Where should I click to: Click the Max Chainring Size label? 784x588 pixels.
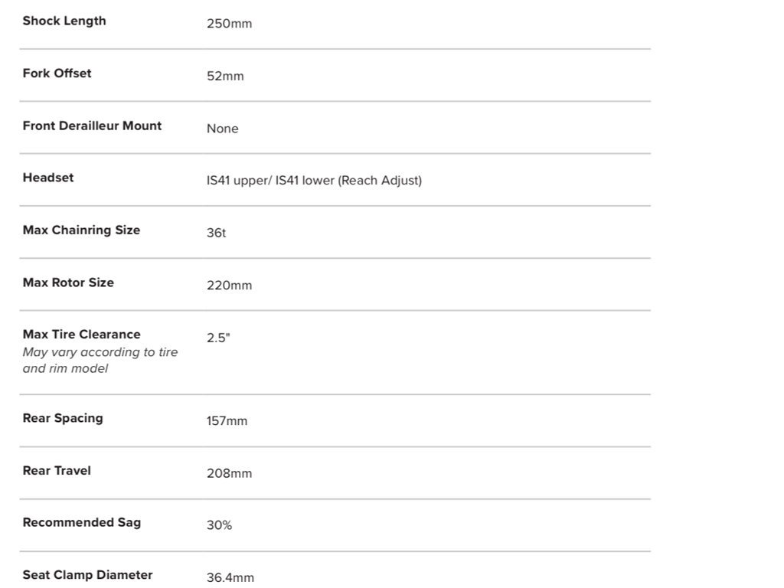tap(81, 230)
